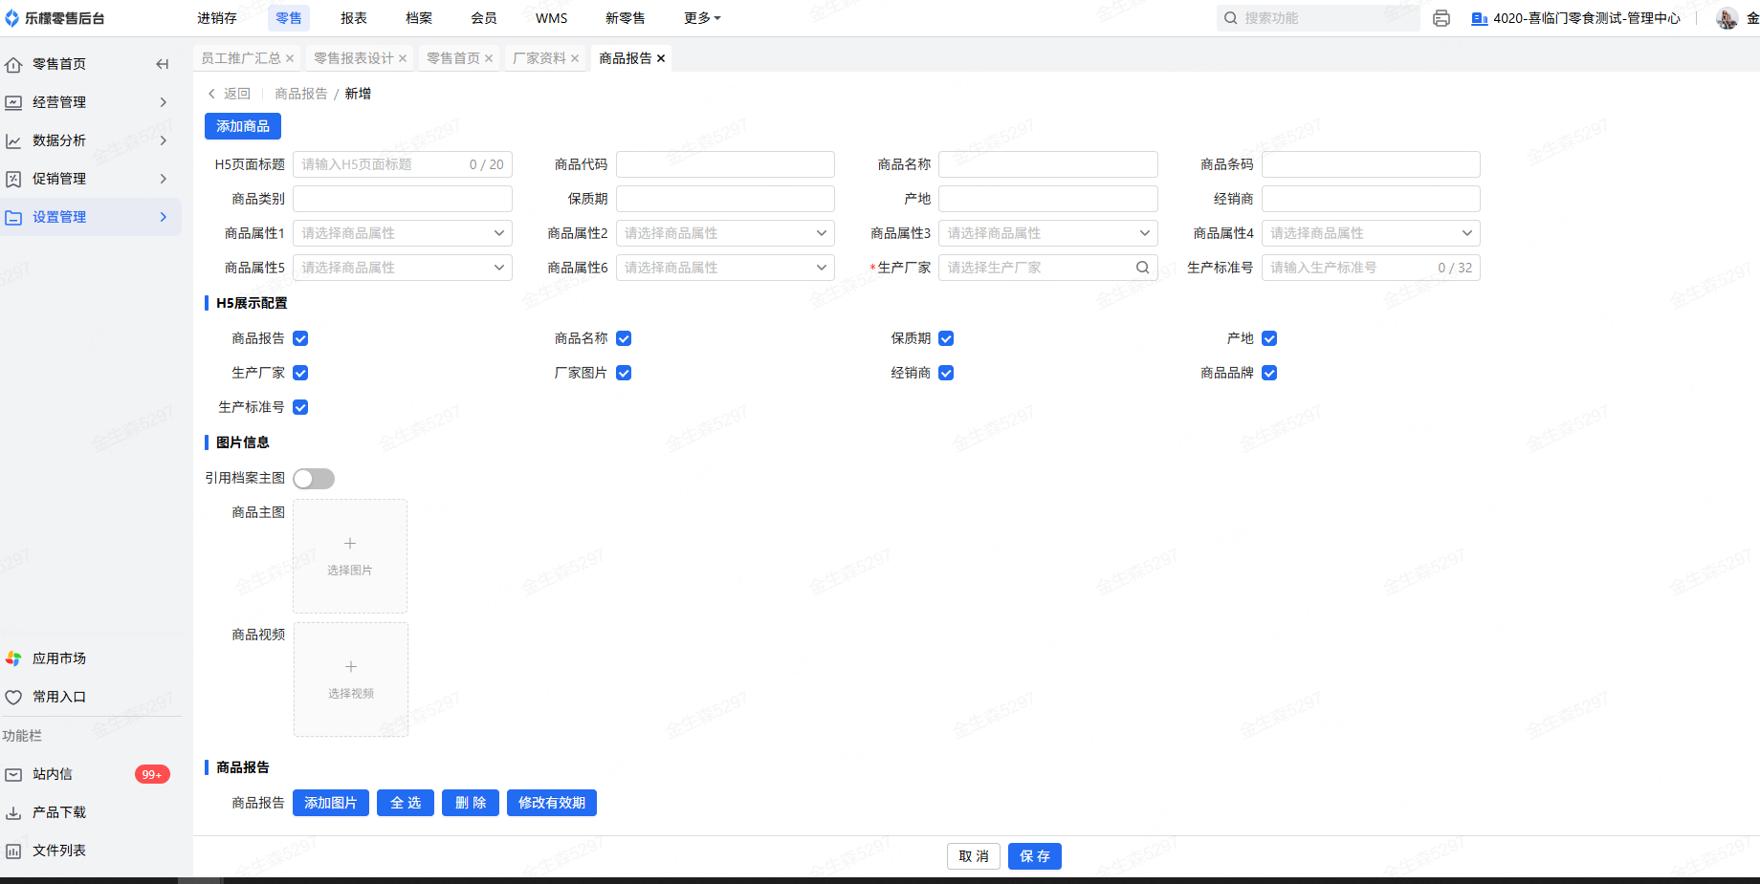
Task: Uncheck the 保质期 display checkbox
Action: click(x=946, y=338)
